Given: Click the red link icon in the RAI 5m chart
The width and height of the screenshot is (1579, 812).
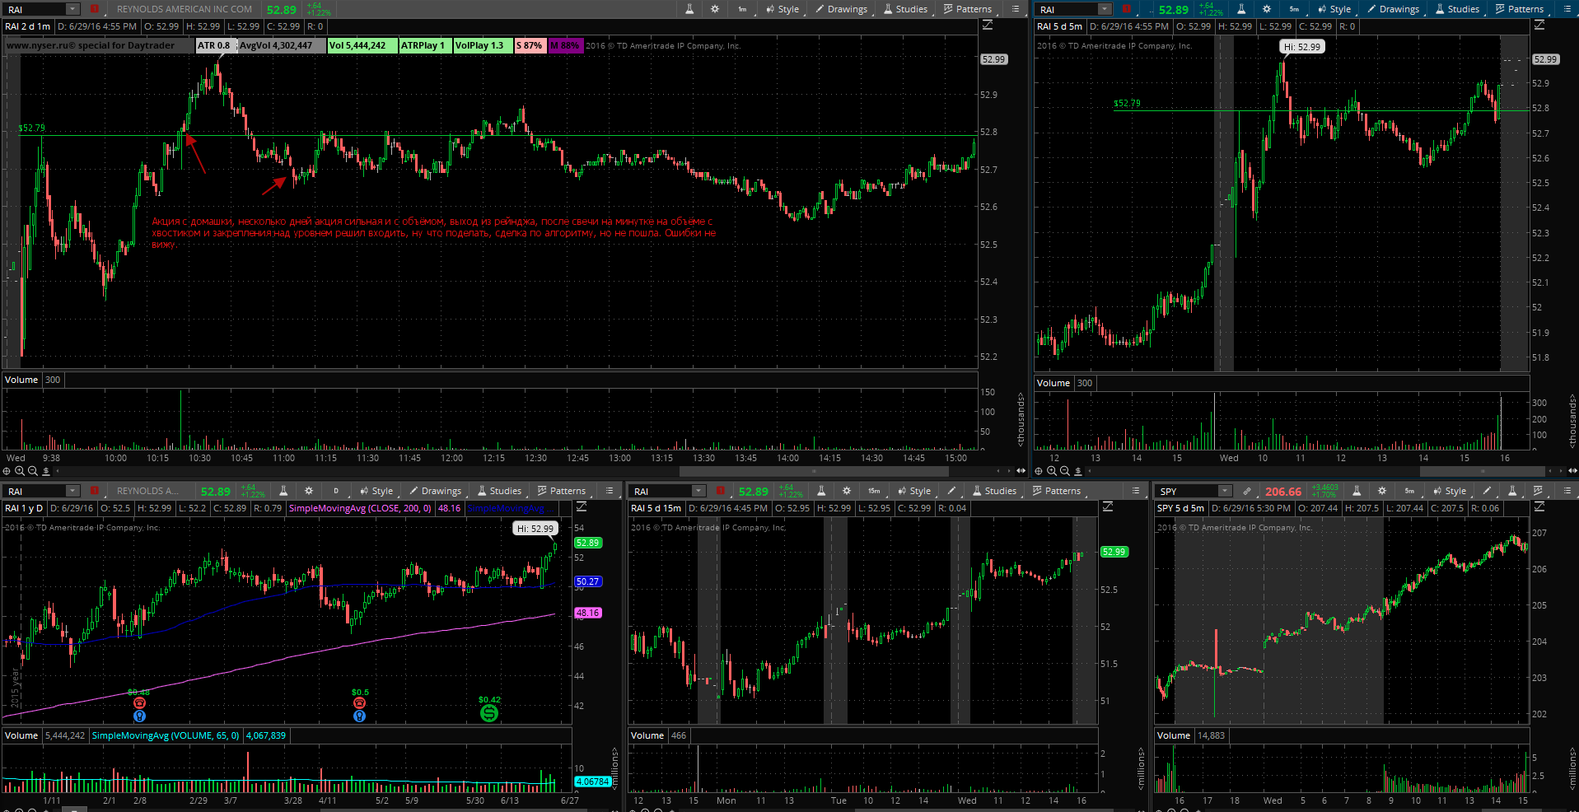Looking at the screenshot, I should coord(1127,9).
